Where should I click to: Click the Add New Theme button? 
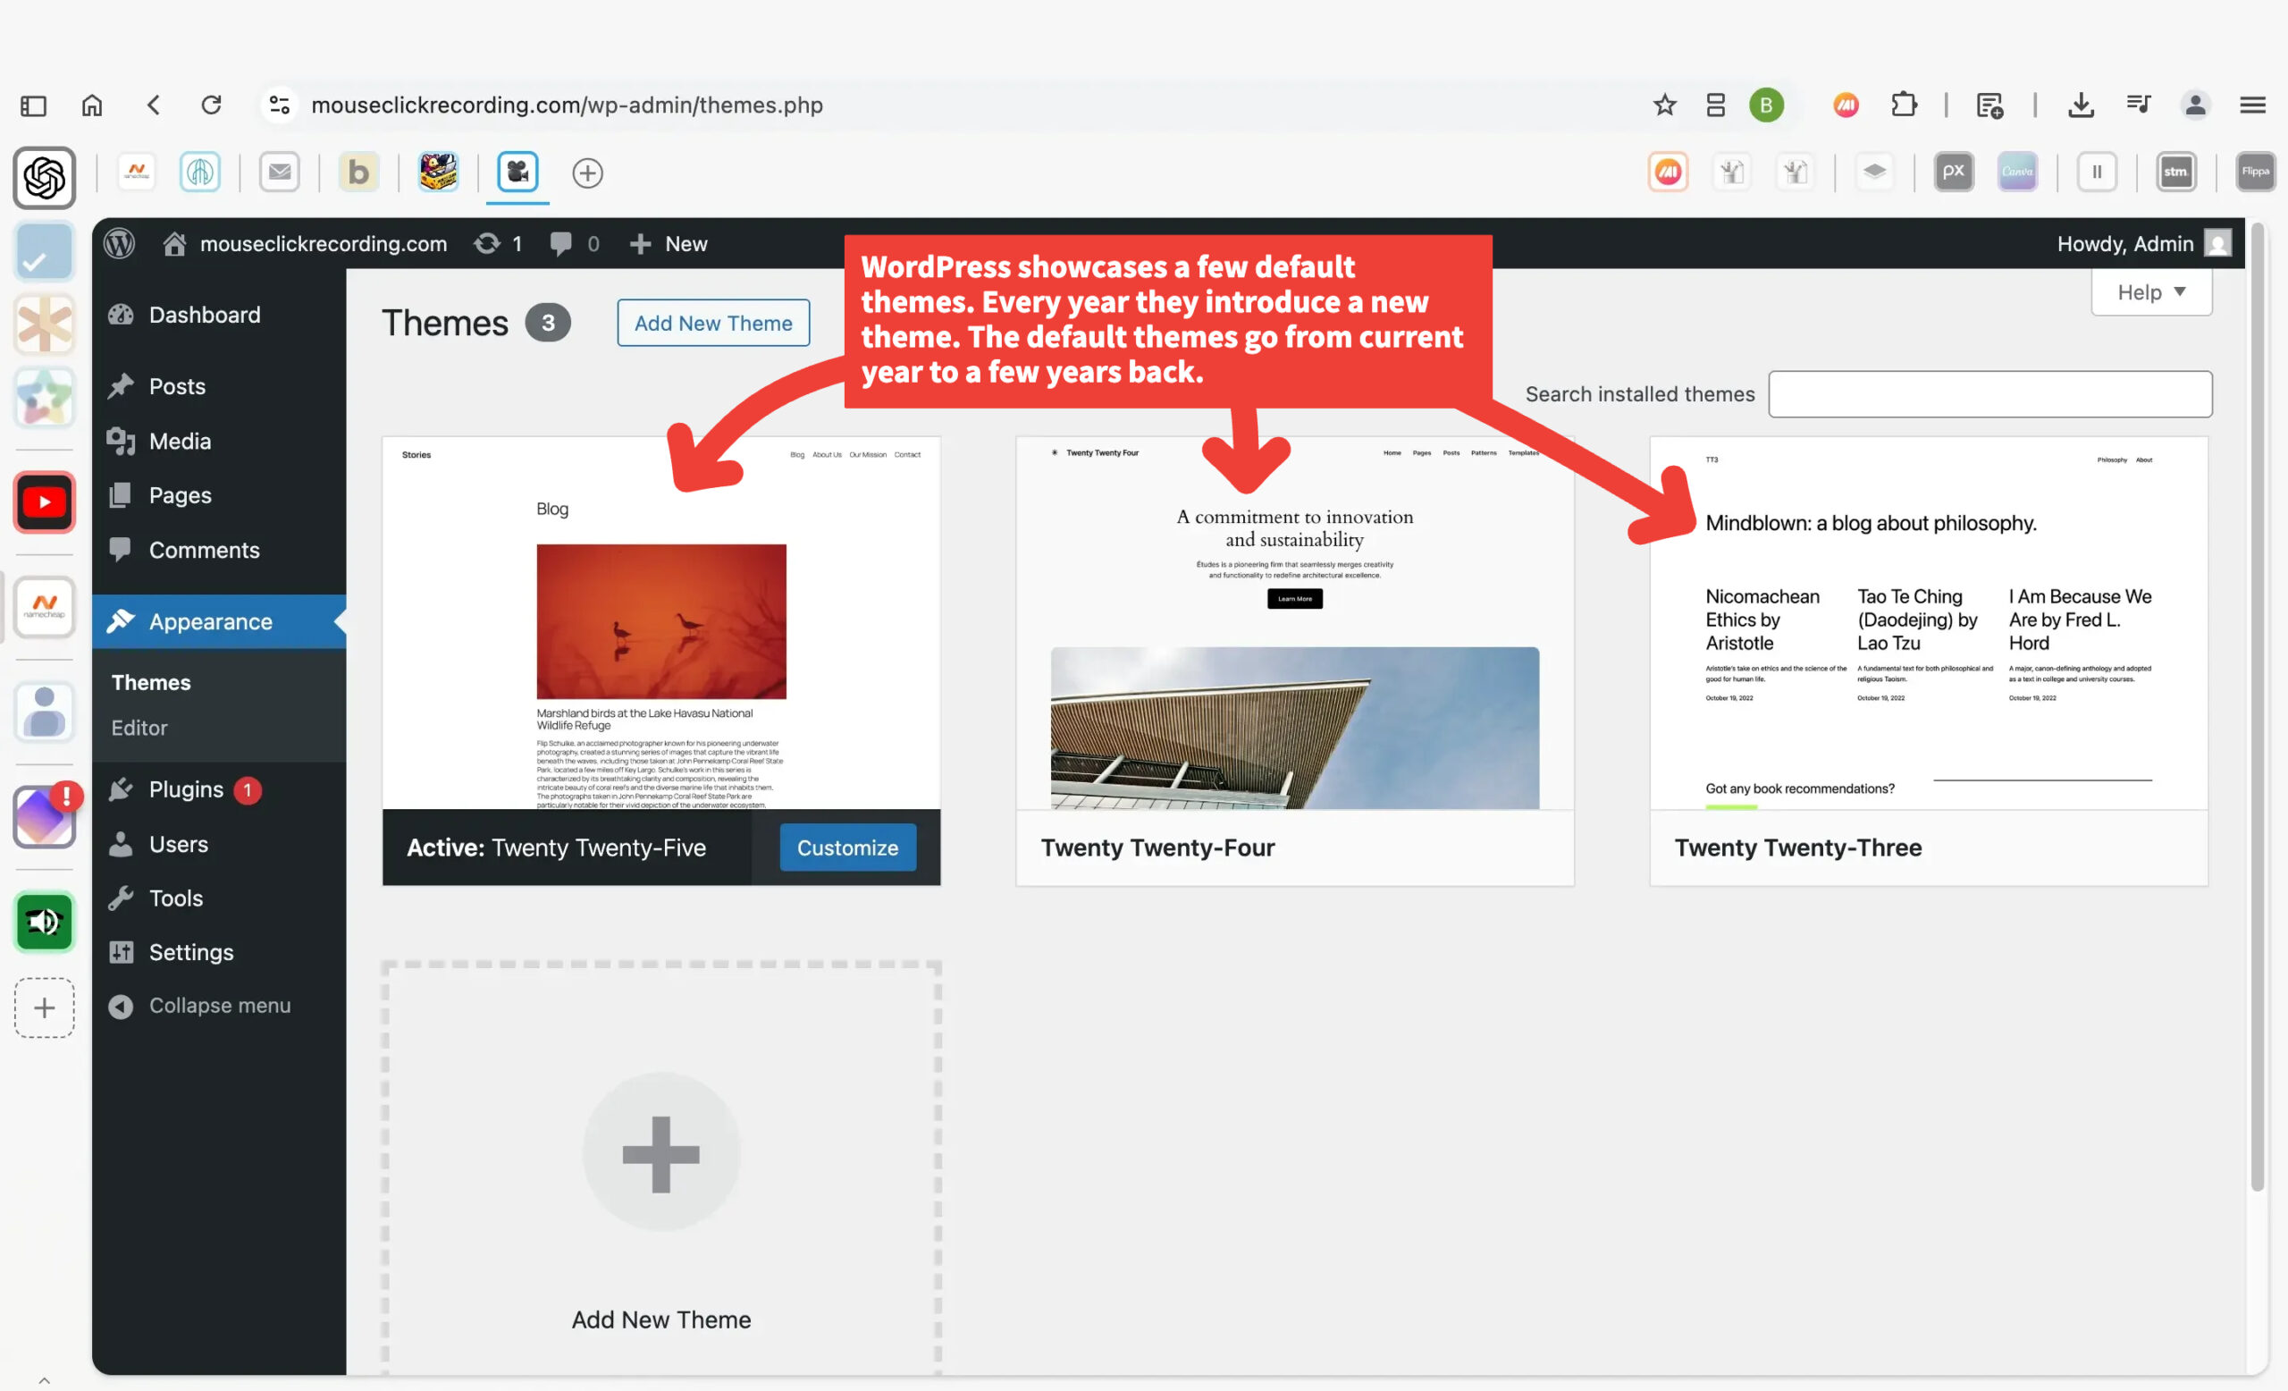point(712,323)
